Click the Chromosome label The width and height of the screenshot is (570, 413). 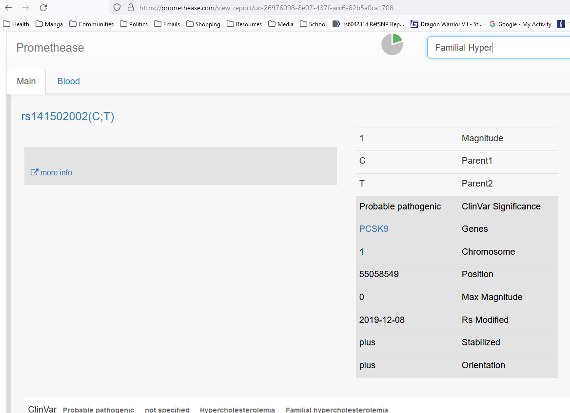(x=488, y=252)
